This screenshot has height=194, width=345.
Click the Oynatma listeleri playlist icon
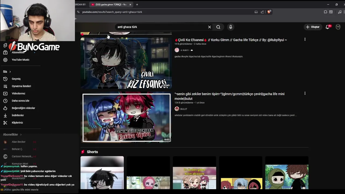[x=5, y=86]
